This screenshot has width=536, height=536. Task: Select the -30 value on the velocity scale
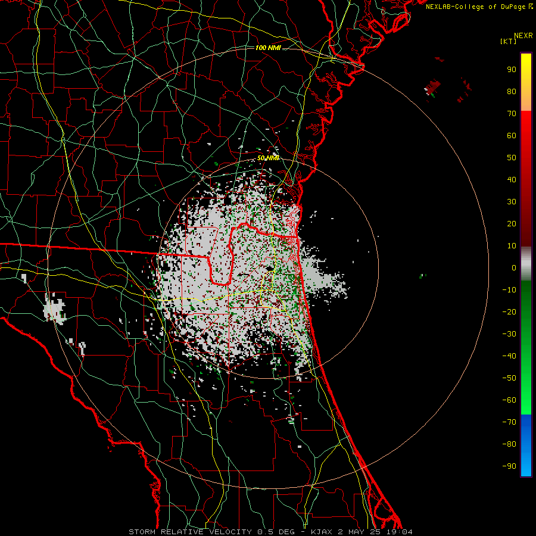[x=509, y=334]
